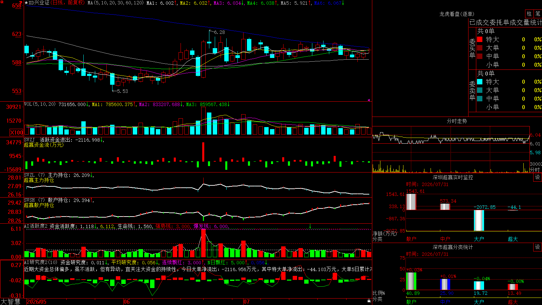Image resolution: width=542 pixels, height=305 pixels.
Task: Click the lock icon on the time axis
Action: pos(369,301)
